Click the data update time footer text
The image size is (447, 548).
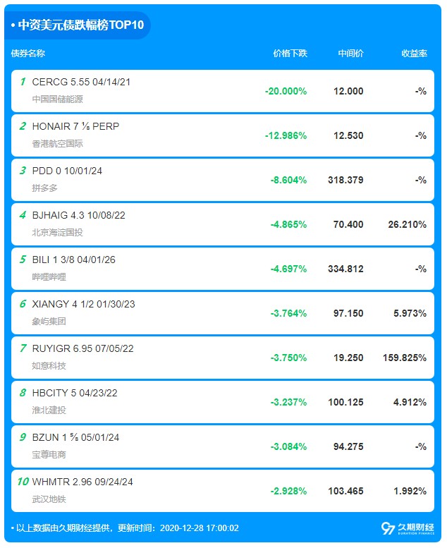125,528
